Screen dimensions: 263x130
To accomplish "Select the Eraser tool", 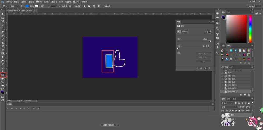I will tap(3, 50).
